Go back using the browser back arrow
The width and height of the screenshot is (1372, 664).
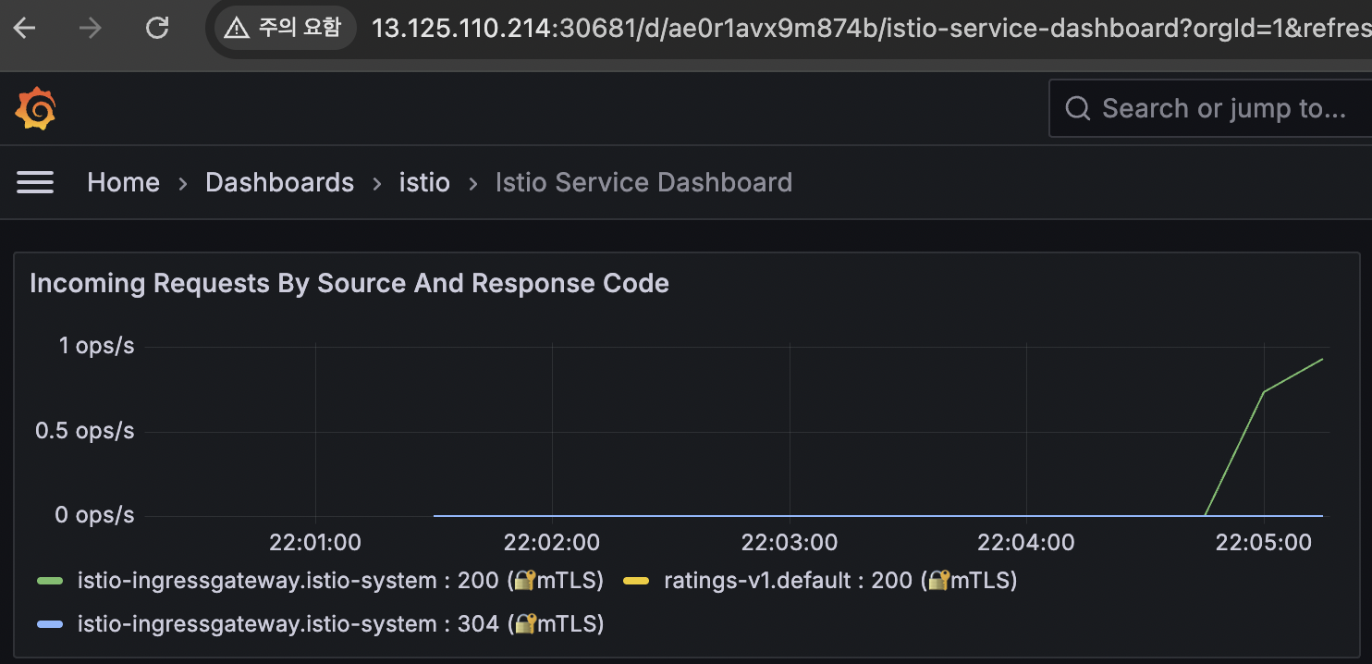coord(24,29)
